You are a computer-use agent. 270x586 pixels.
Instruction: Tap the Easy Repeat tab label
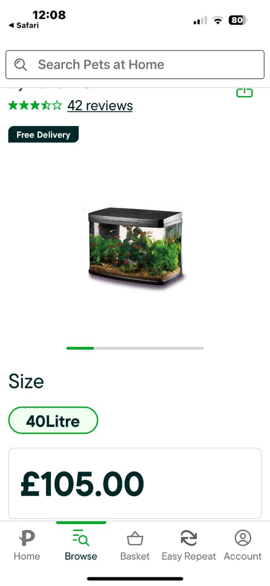(x=189, y=556)
